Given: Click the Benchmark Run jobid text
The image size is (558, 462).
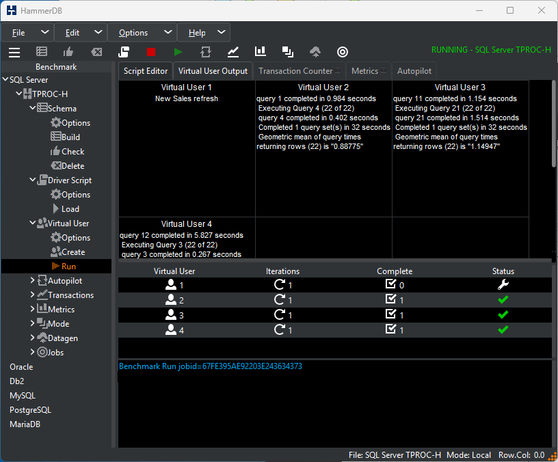Looking at the screenshot, I should point(211,366).
